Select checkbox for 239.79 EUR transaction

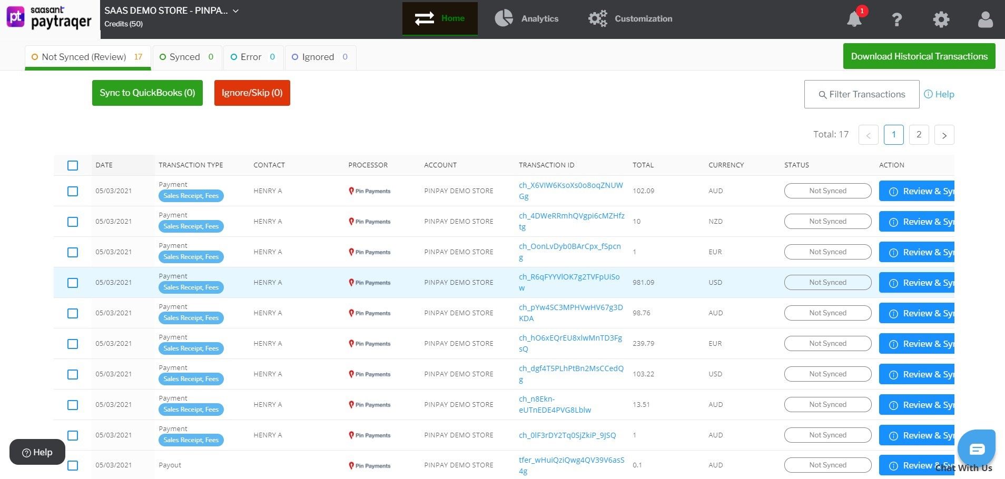pyautogui.click(x=73, y=344)
